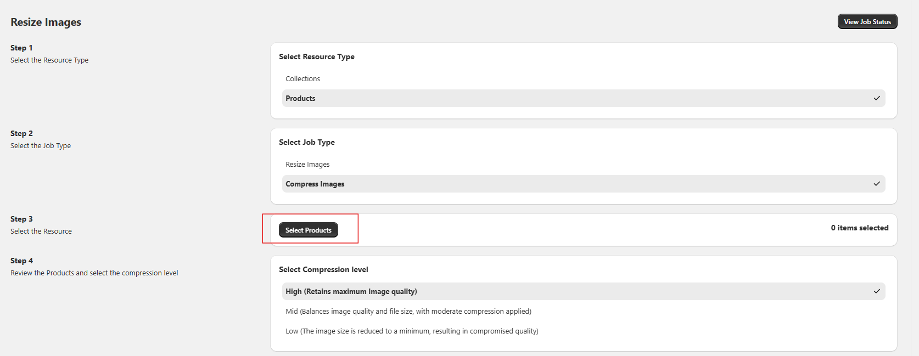Click the checkmark icon in Products row
This screenshot has height=356, width=919.
[x=876, y=99]
